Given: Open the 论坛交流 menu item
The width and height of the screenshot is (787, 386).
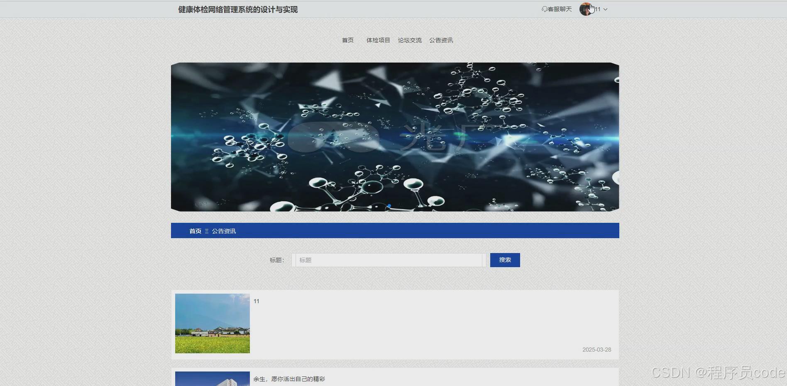Looking at the screenshot, I should (410, 40).
